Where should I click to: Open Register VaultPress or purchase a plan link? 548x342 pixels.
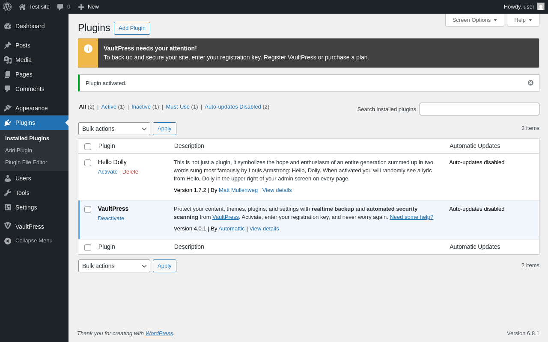click(x=316, y=57)
